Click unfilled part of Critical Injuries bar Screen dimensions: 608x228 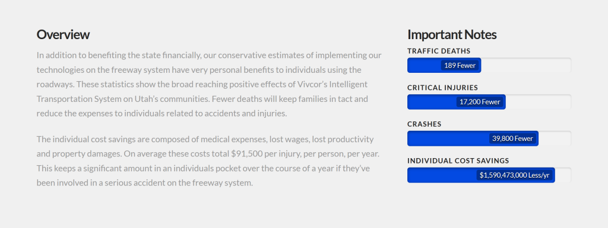coord(538,102)
